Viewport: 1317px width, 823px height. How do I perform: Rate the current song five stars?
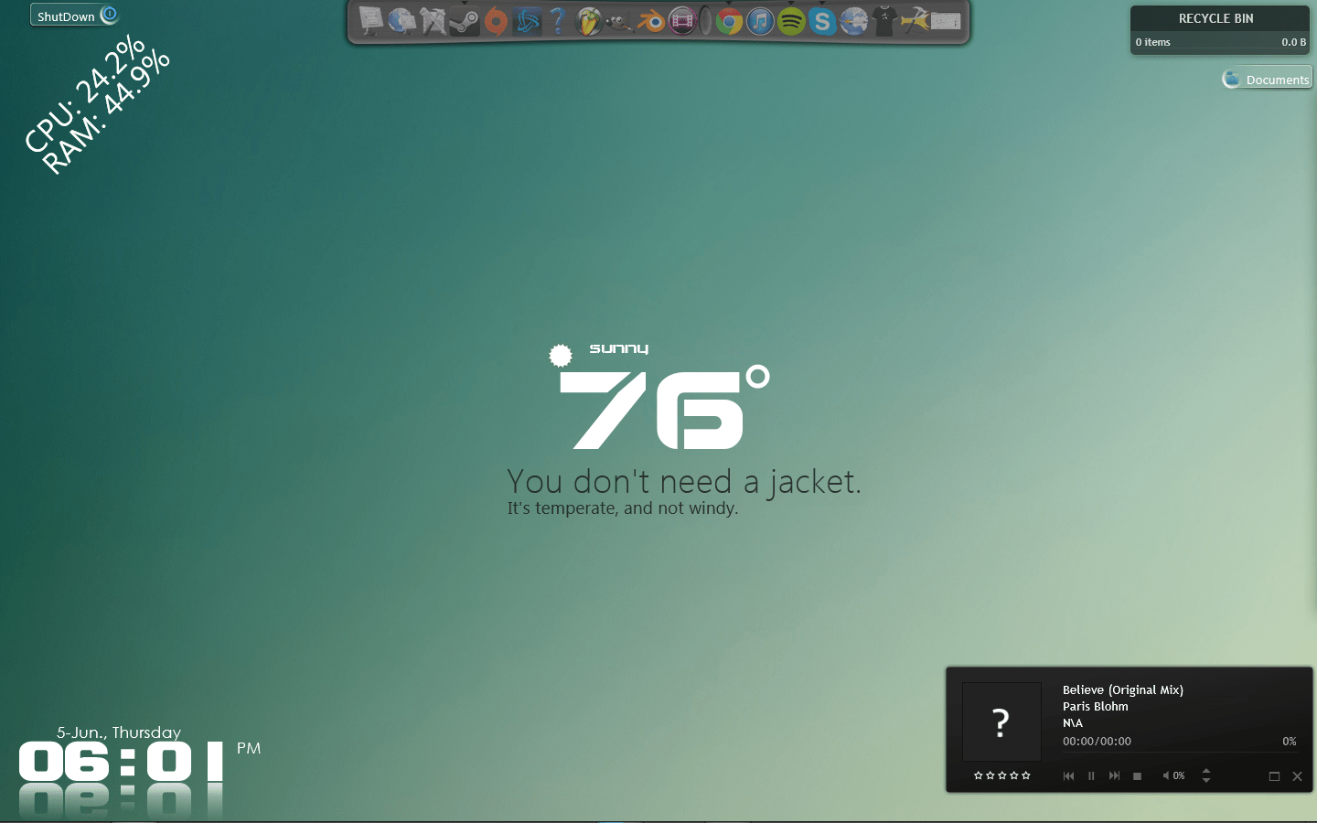point(1025,775)
